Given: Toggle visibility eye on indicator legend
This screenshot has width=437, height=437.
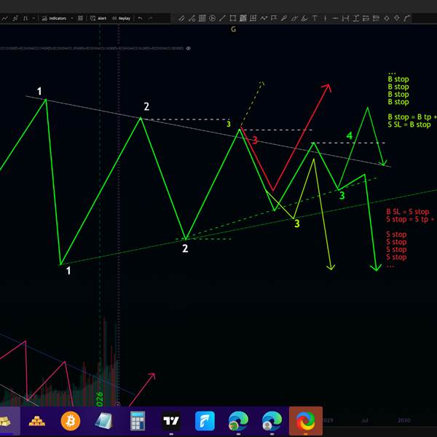Looking at the screenshot, I should 189,48.
